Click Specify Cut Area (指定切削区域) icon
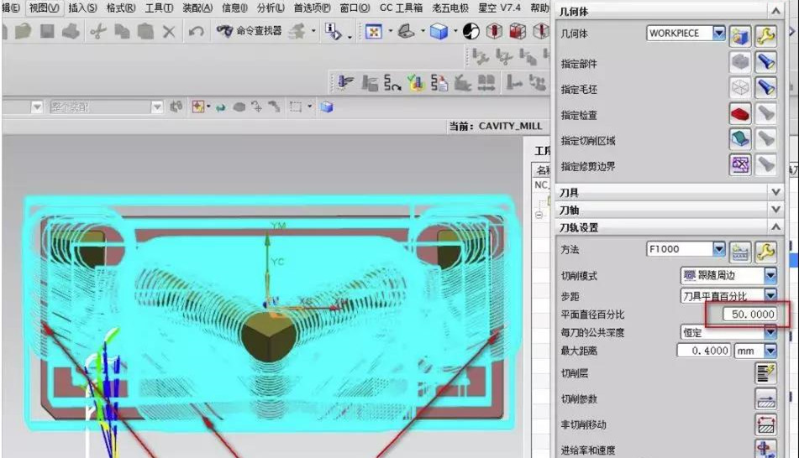This screenshot has height=458, width=799. (x=739, y=139)
